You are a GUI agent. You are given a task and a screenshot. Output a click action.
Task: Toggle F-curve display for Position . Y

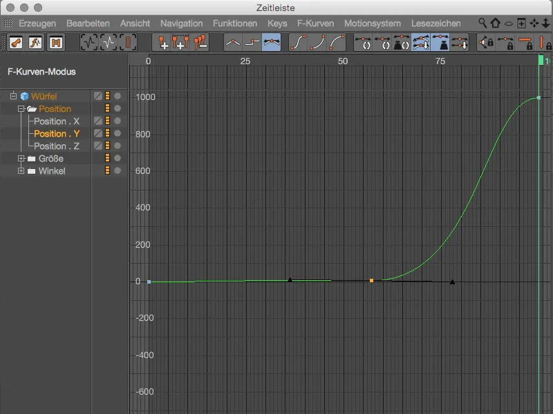tap(98, 133)
